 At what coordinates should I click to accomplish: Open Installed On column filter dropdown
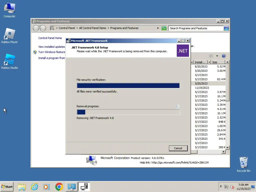click(x=209, y=62)
